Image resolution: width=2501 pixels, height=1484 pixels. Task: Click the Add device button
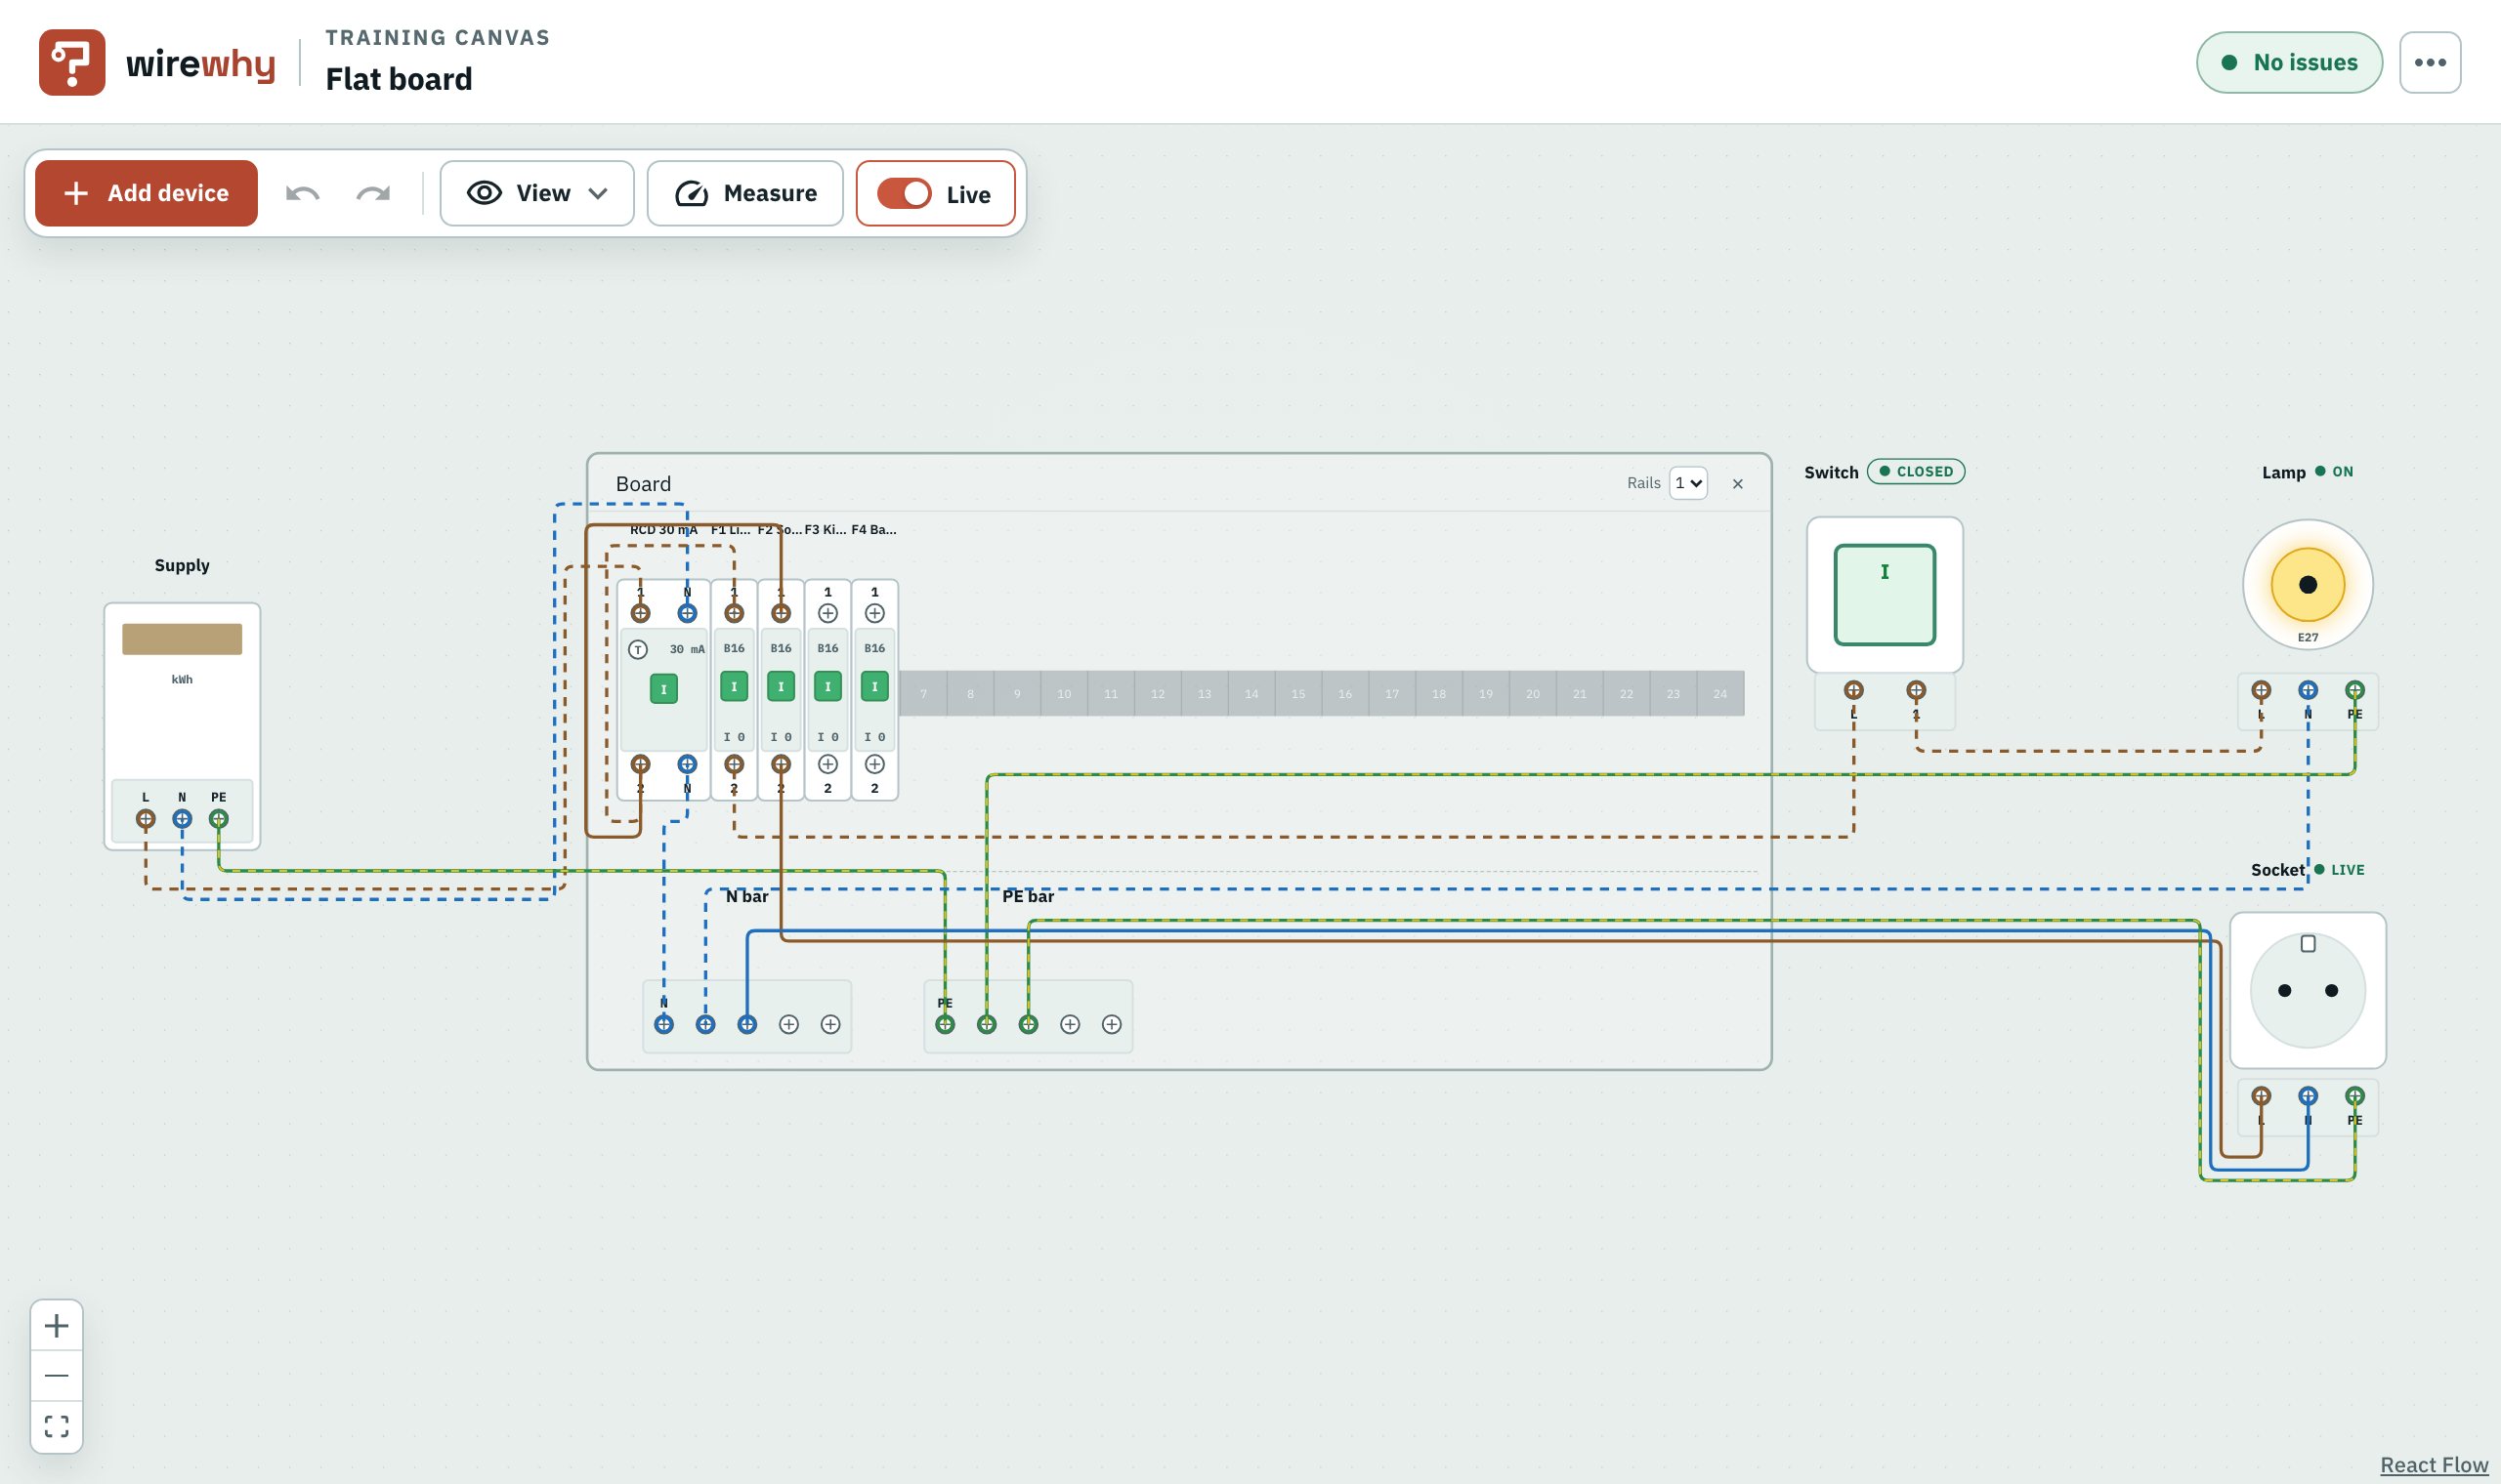coord(147,193)
